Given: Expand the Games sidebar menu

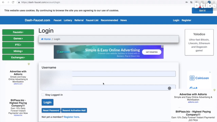Looking at the screenshot, I should (18, 38).
